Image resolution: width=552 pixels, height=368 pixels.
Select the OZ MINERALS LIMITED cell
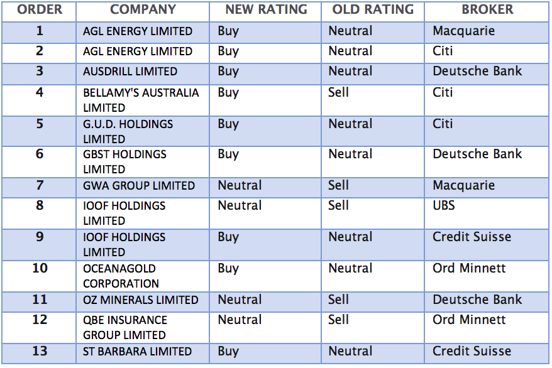[141, 300]
